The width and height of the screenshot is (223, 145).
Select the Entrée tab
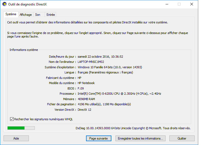[x=50, y=15]
